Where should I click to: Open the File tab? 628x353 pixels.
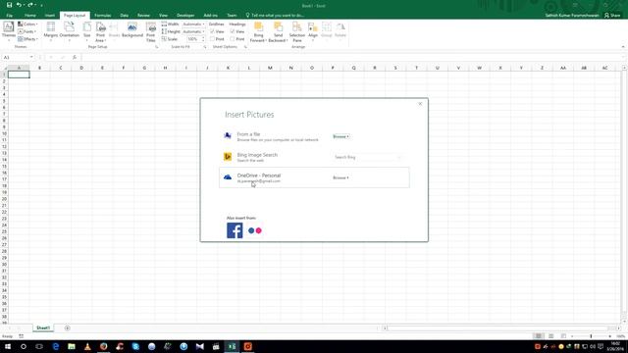pos(9,16)
